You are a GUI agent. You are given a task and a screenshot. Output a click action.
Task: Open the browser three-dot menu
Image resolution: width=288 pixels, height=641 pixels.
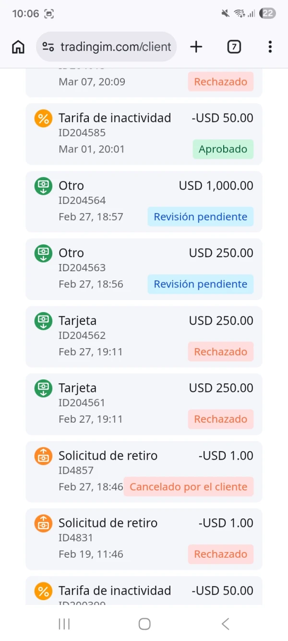[x=270, y=47]
